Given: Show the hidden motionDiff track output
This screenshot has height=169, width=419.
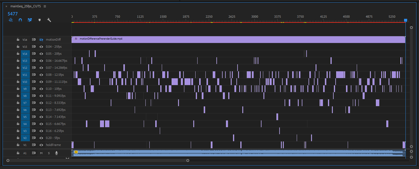Looking at the screenshot, I should [41, 40].
